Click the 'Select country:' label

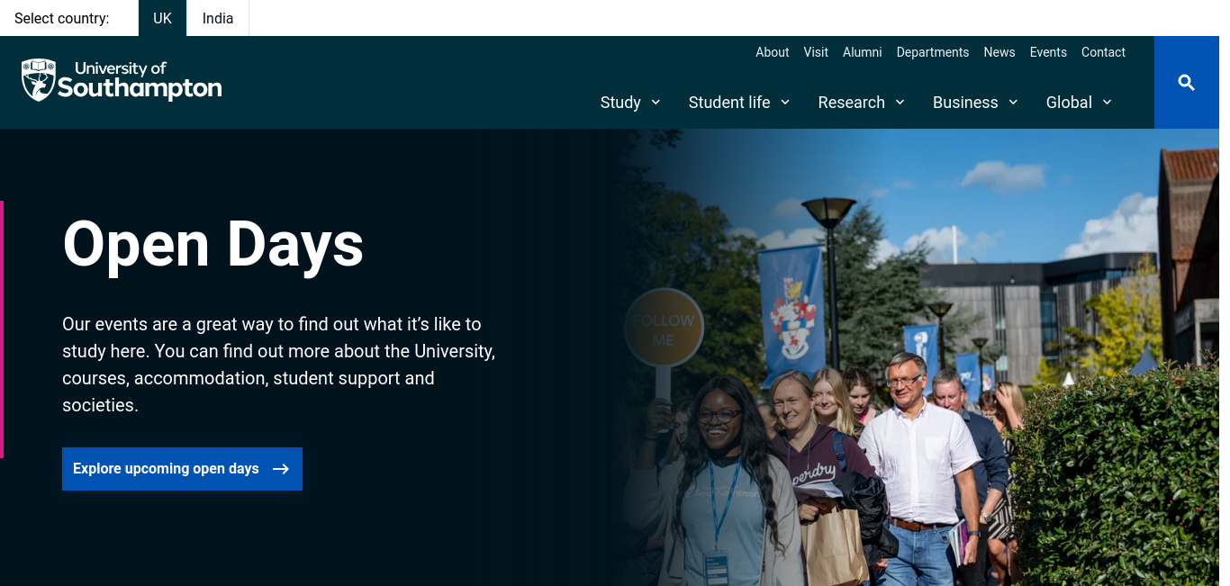pos(62,18)
